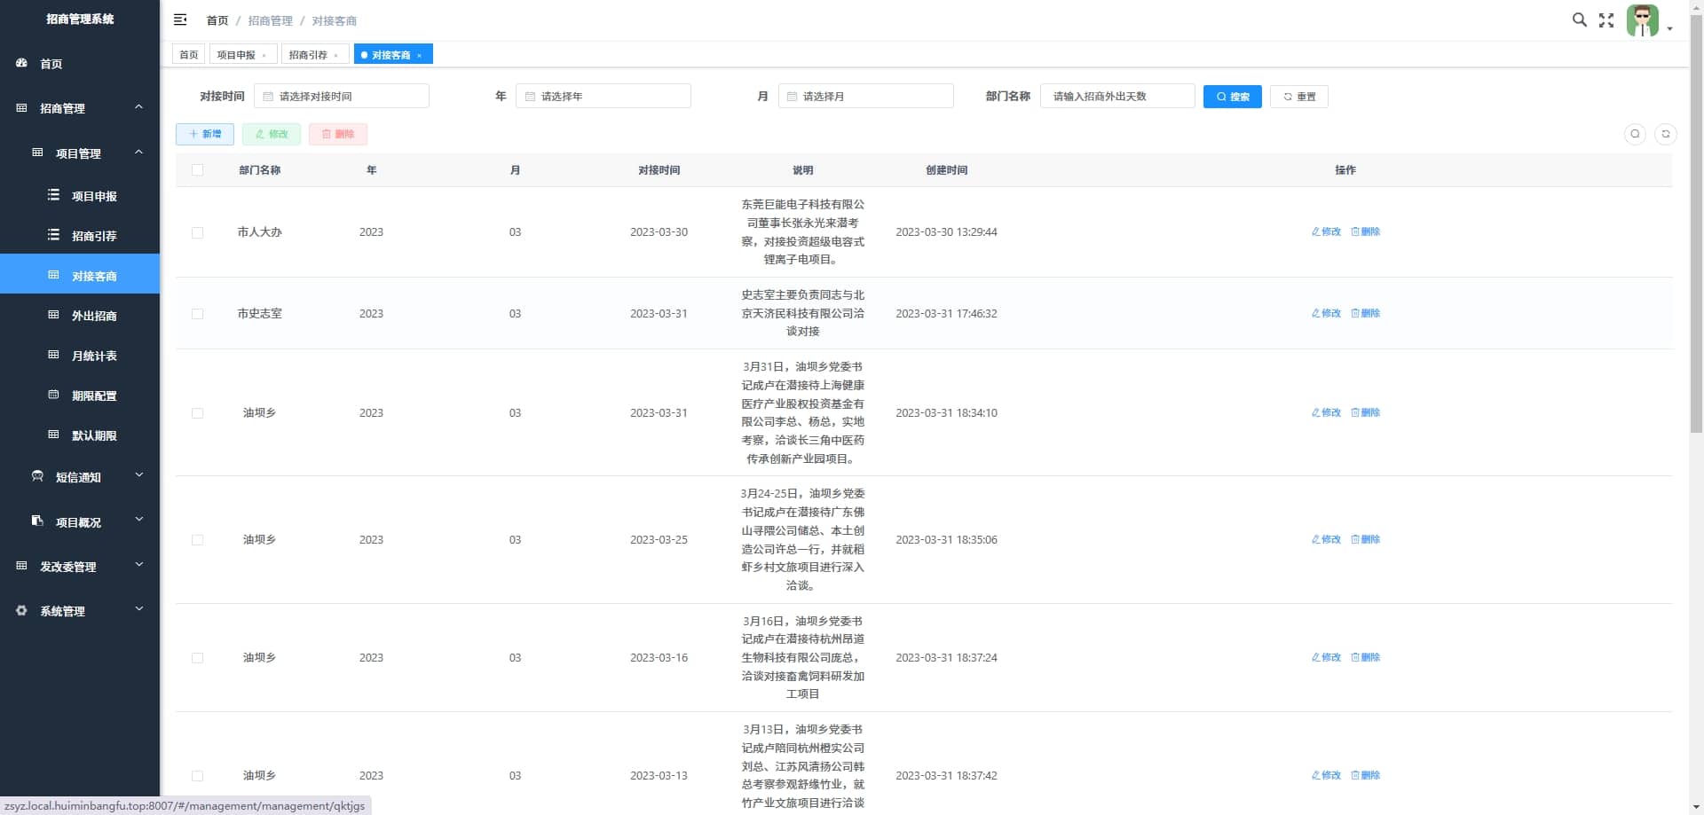Switch to the 招商引荐 tab

click(x=314, y=55)
